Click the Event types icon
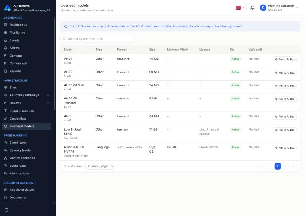Screen dimensions: 305x216 (x=5, y=142)
